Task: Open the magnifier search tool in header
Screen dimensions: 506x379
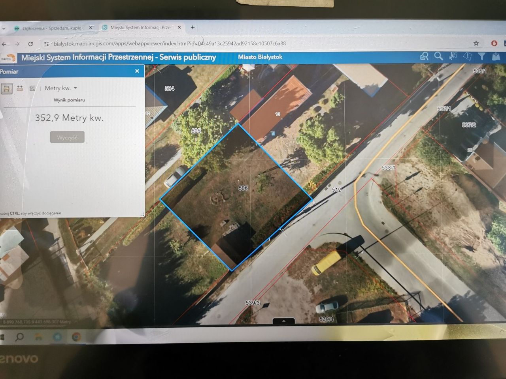Action: [x=438, y=56]
